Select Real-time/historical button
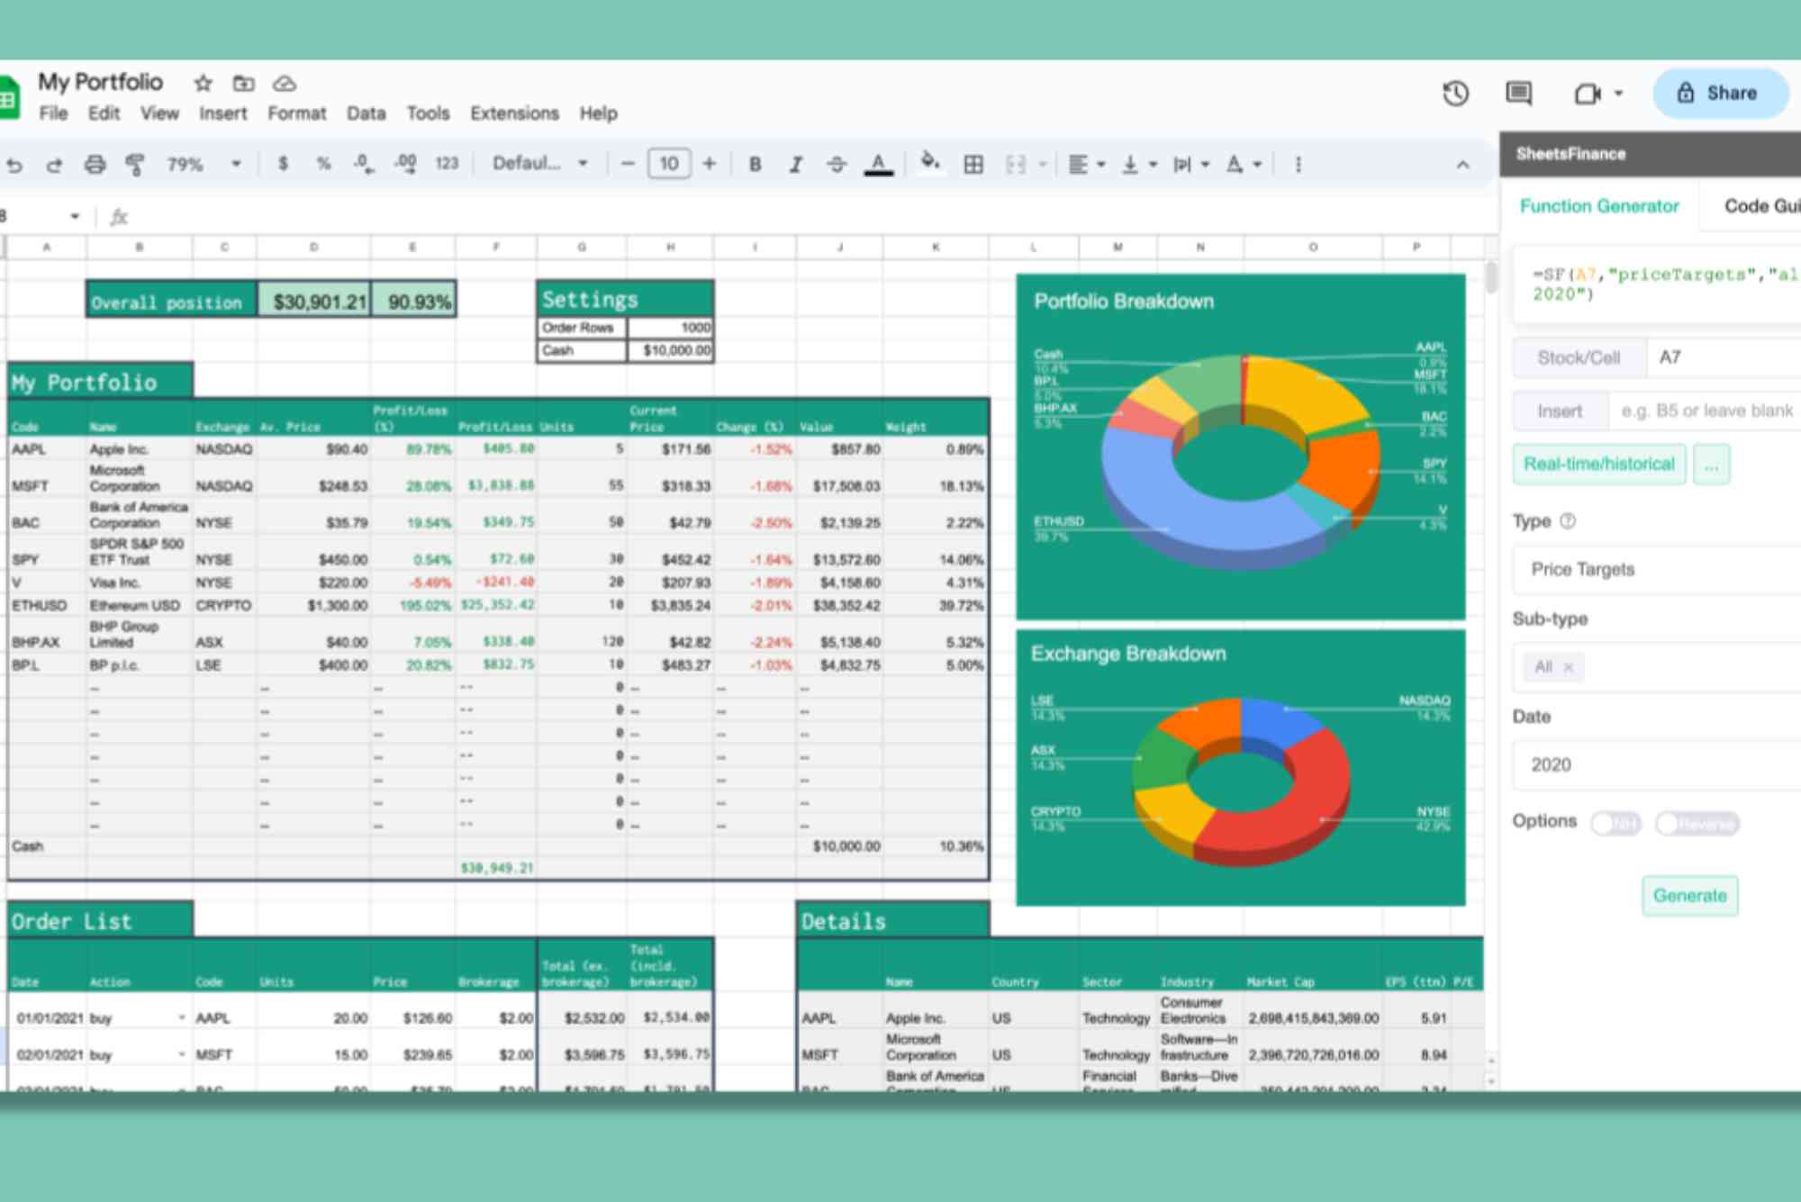 coord(1599,465)
